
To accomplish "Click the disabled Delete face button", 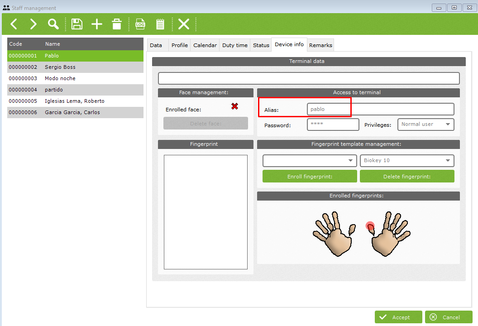I will [x=206, y=123].
